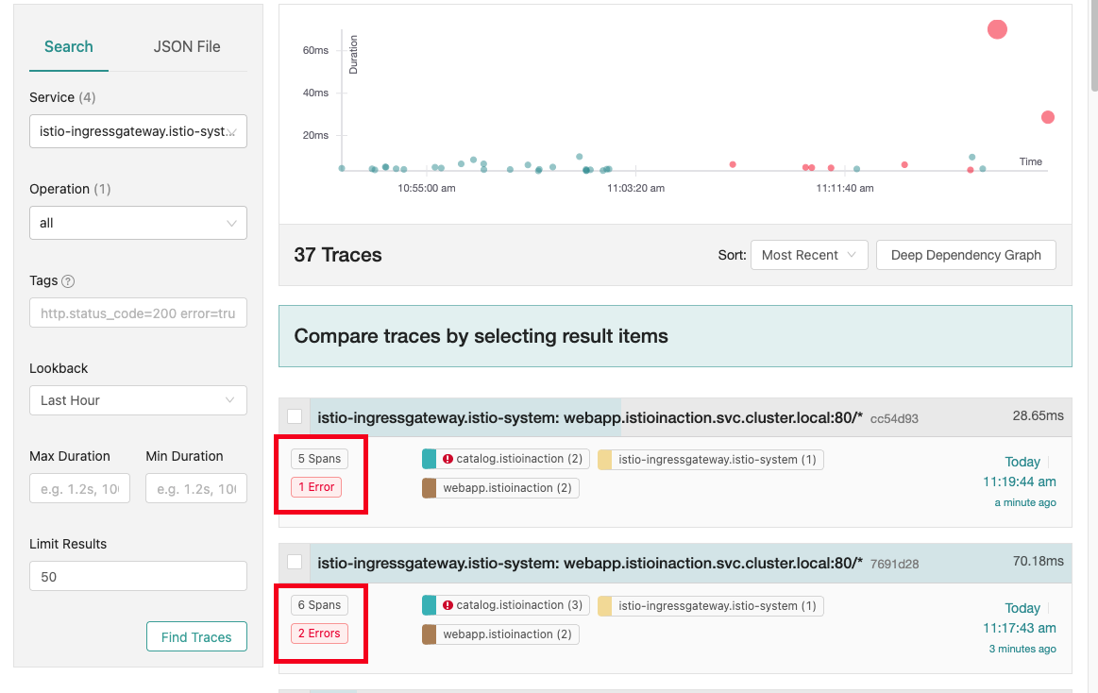
Task: Click the Find Traces button
Action: pyautogui.click(x=196, y=637)
